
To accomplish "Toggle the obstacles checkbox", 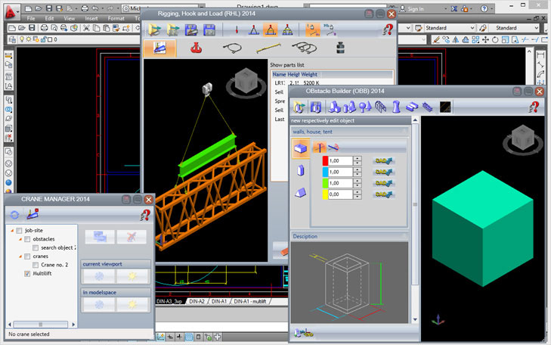I will tap(27, 239).
